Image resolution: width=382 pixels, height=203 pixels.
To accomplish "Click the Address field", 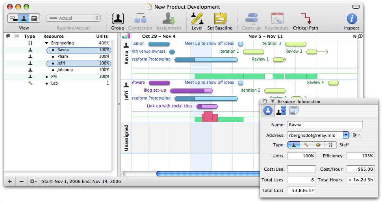I will (315, 135).
